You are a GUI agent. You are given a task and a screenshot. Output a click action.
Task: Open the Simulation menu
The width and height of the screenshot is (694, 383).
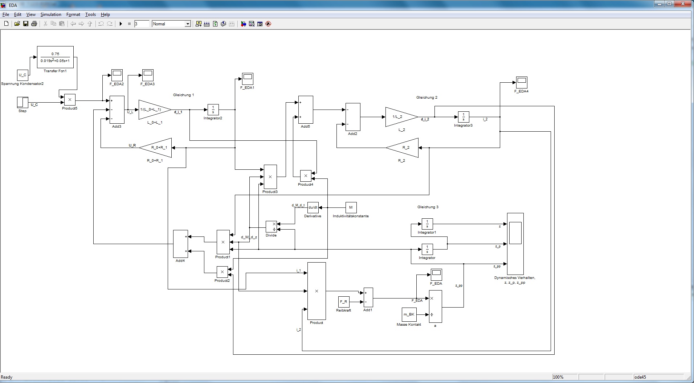pos(50,15)
